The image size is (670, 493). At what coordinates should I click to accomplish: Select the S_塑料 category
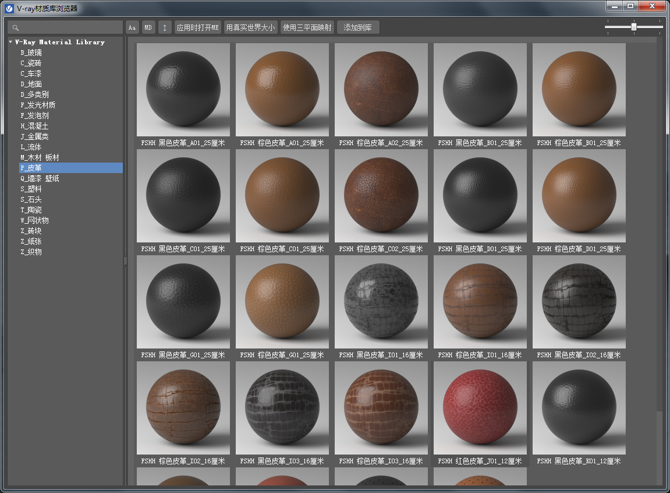coord(31,189)
